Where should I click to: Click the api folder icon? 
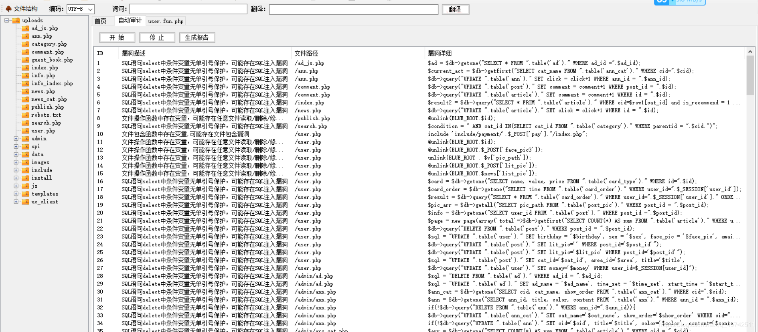[25, 147]
